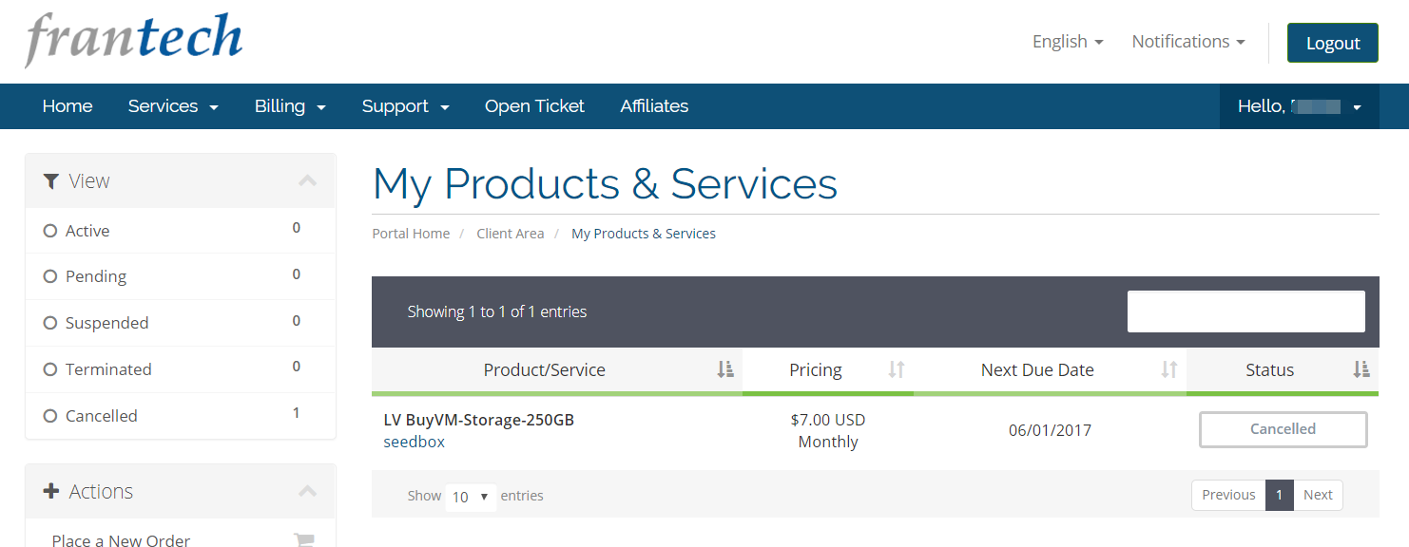Viewport: 1409px width, 547px height.
Task: Open Client Area breadcrumb link
Action: point(511,234)
